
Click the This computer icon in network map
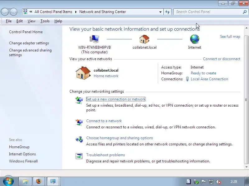(94, 39)
